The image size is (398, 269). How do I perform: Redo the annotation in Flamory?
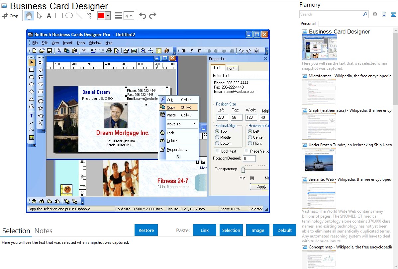click(152, 16)
